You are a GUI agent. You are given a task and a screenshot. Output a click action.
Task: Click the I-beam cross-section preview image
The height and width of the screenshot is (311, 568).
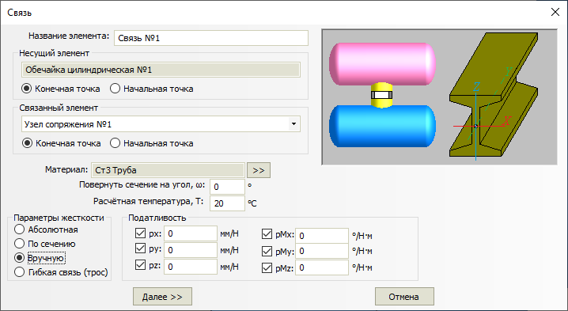point(494,96)
